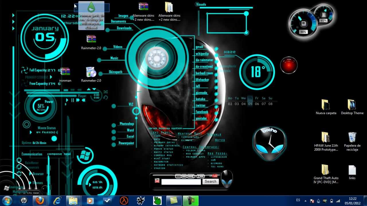
Task: Open lifehacker web link
Action: [x=202, y=80]
